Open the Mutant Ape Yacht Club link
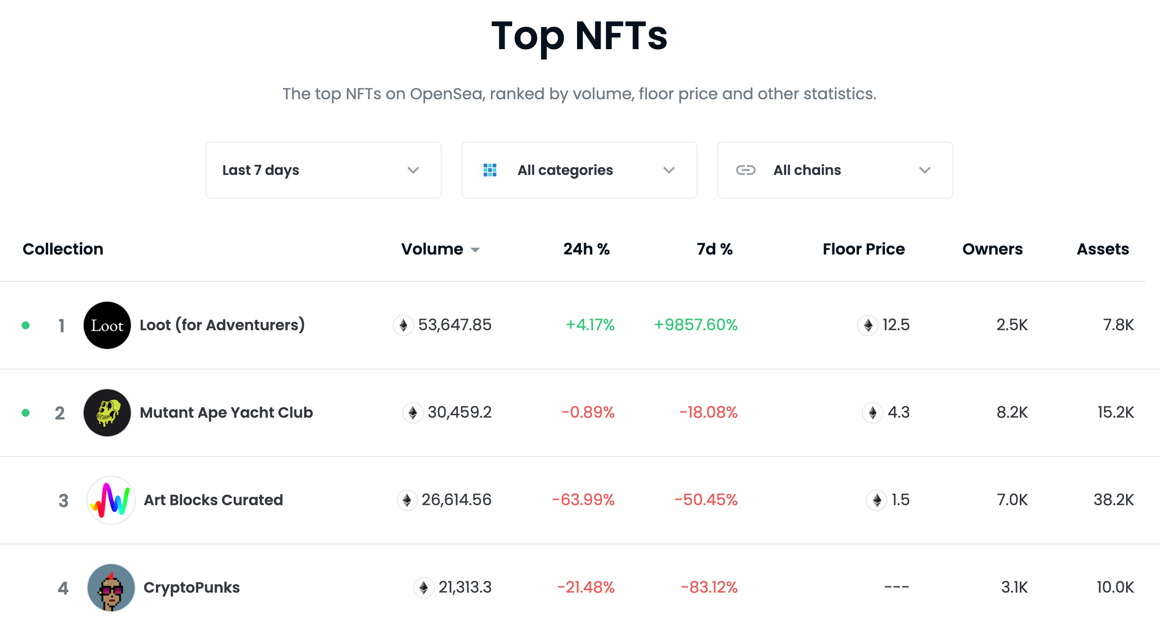 [x=226, y=413]
